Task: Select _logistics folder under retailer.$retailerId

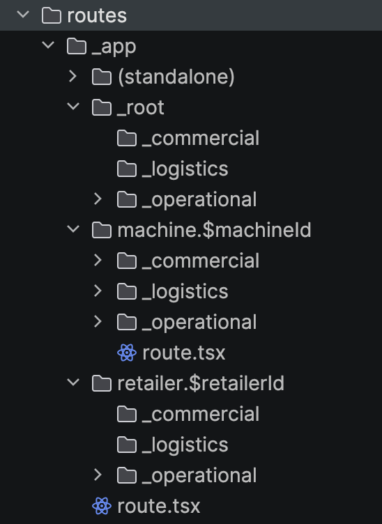Action: coord(173,445)
